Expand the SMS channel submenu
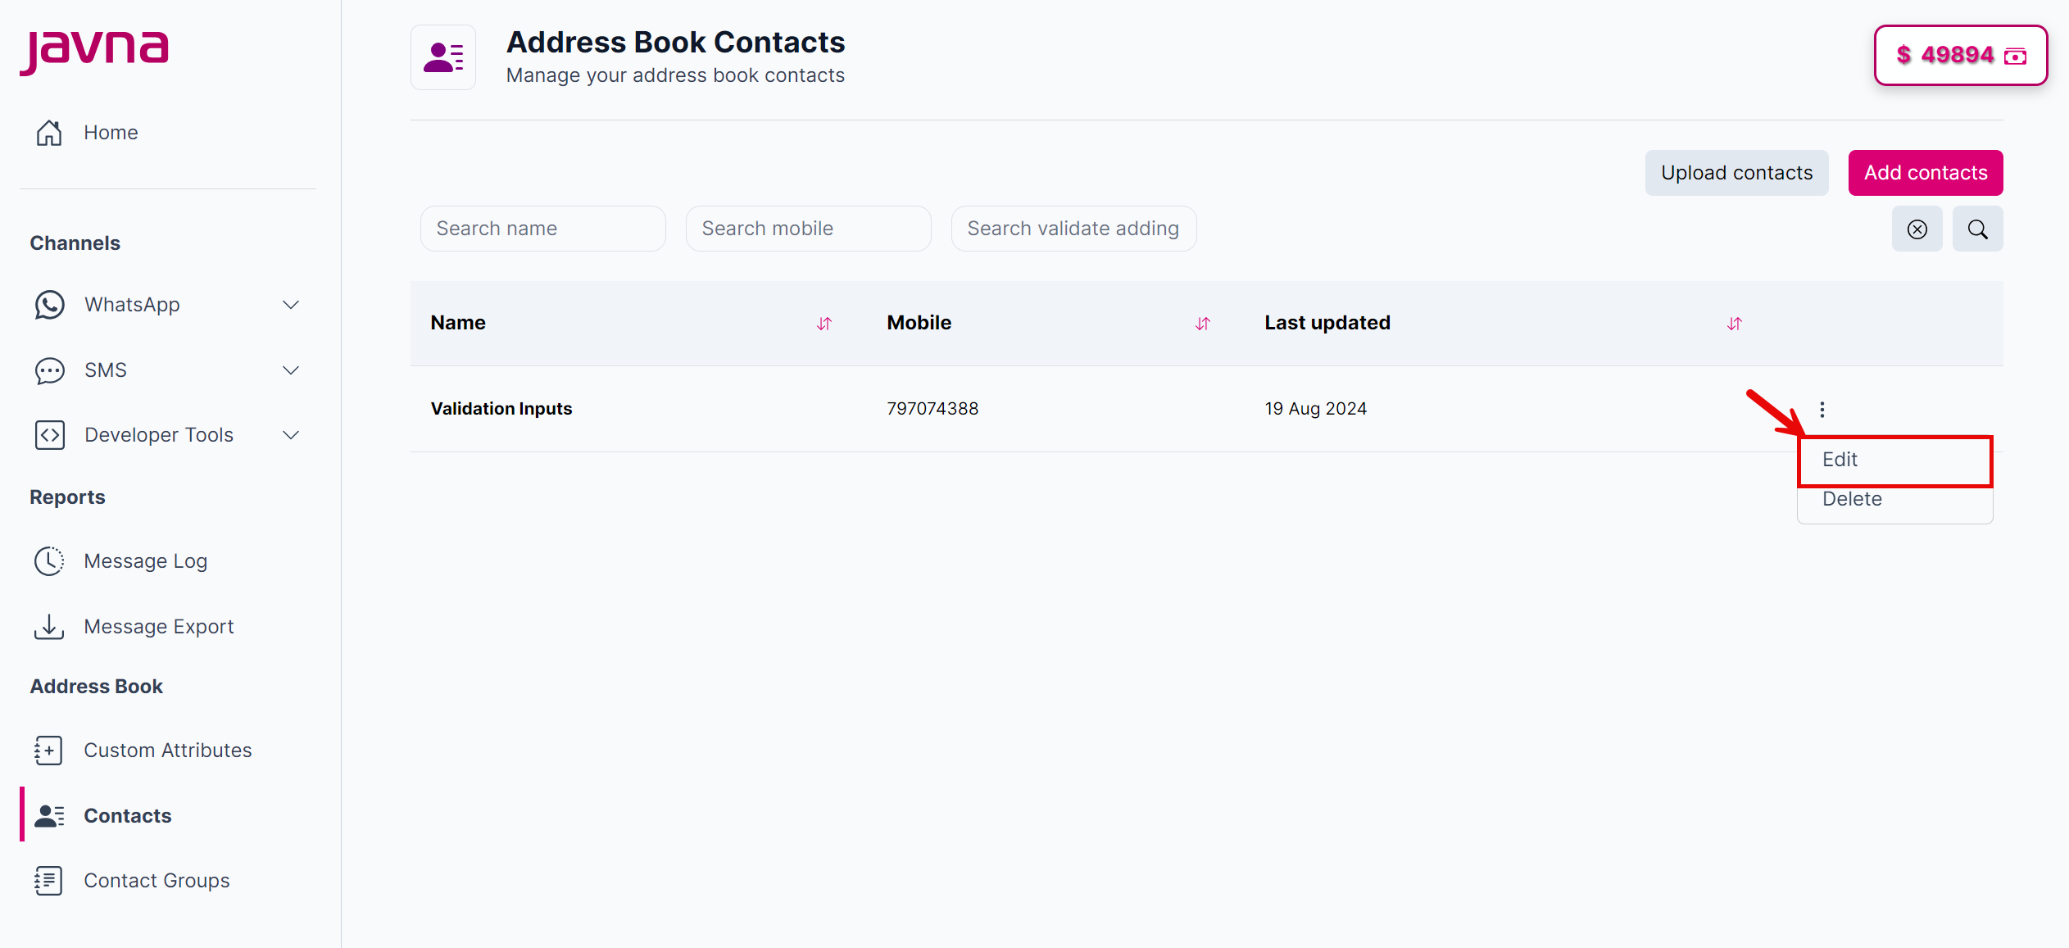The image size is (2069, 948). 291,370
